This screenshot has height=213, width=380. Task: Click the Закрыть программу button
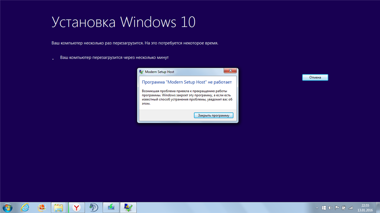point(213,116)
